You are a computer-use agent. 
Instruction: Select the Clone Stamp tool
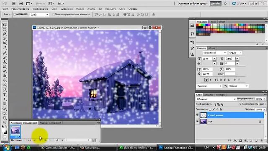[x=5, y=62]
